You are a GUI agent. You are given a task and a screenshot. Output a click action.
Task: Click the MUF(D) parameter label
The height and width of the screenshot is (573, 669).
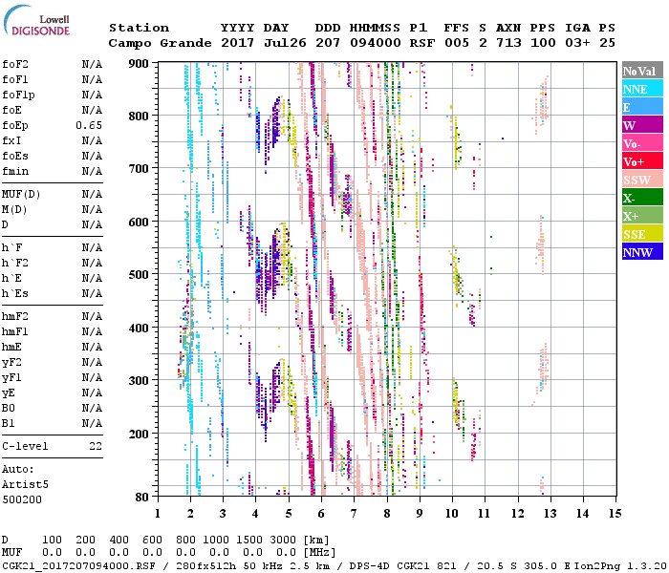21,194
